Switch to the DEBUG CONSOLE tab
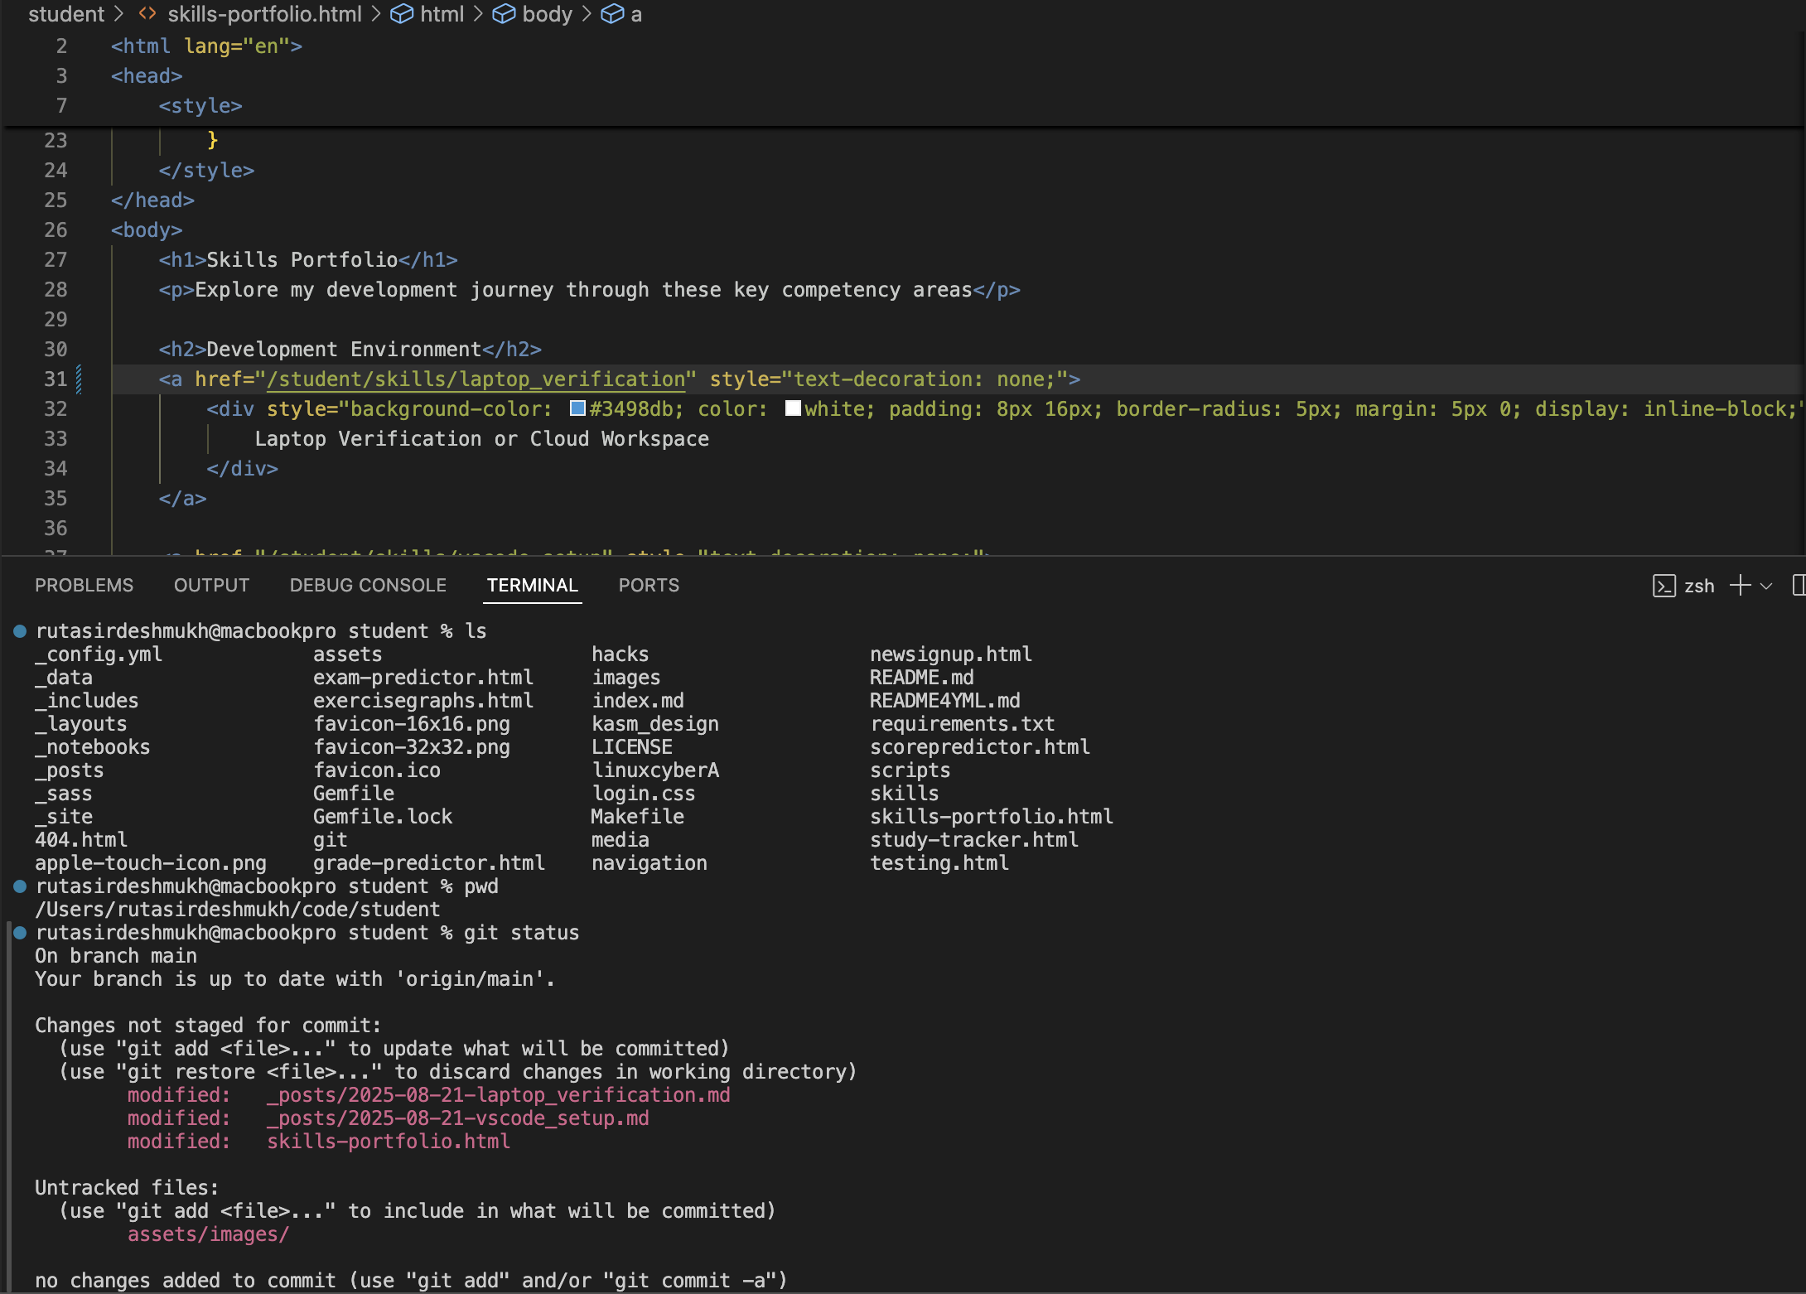 (368, 586)
